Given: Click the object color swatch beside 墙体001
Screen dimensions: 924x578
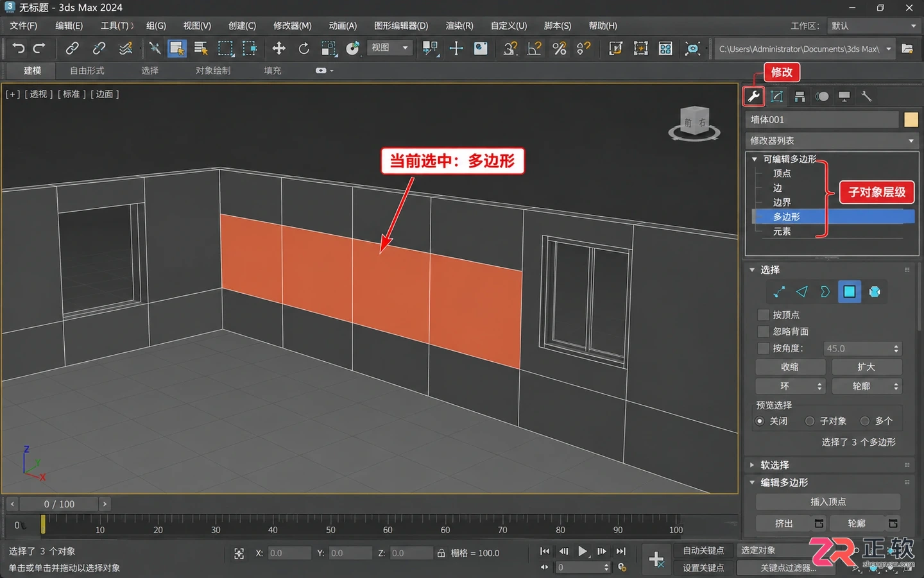Looking at the screenshot, I should point(911,119).
